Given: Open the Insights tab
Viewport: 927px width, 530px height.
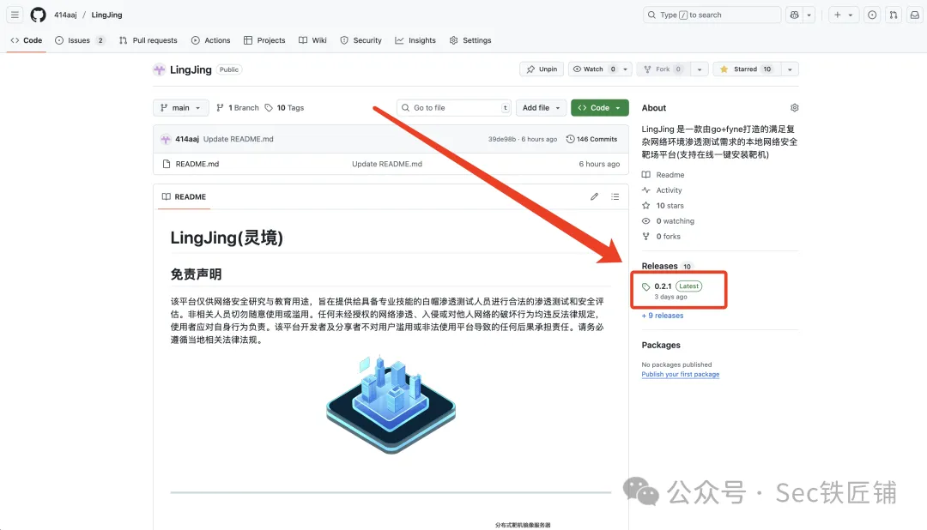Looking at the screenshot, I should click(415, 40).
